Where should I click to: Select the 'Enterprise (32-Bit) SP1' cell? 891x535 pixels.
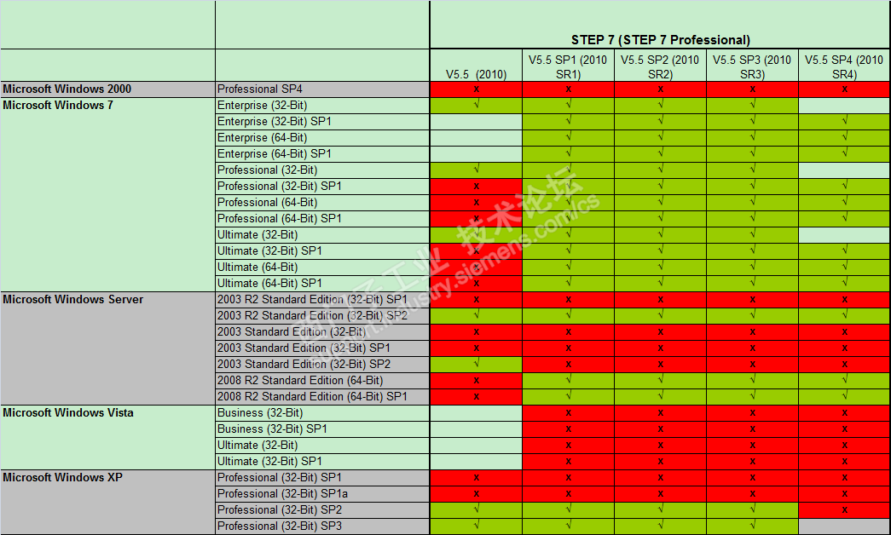point(323,122)
